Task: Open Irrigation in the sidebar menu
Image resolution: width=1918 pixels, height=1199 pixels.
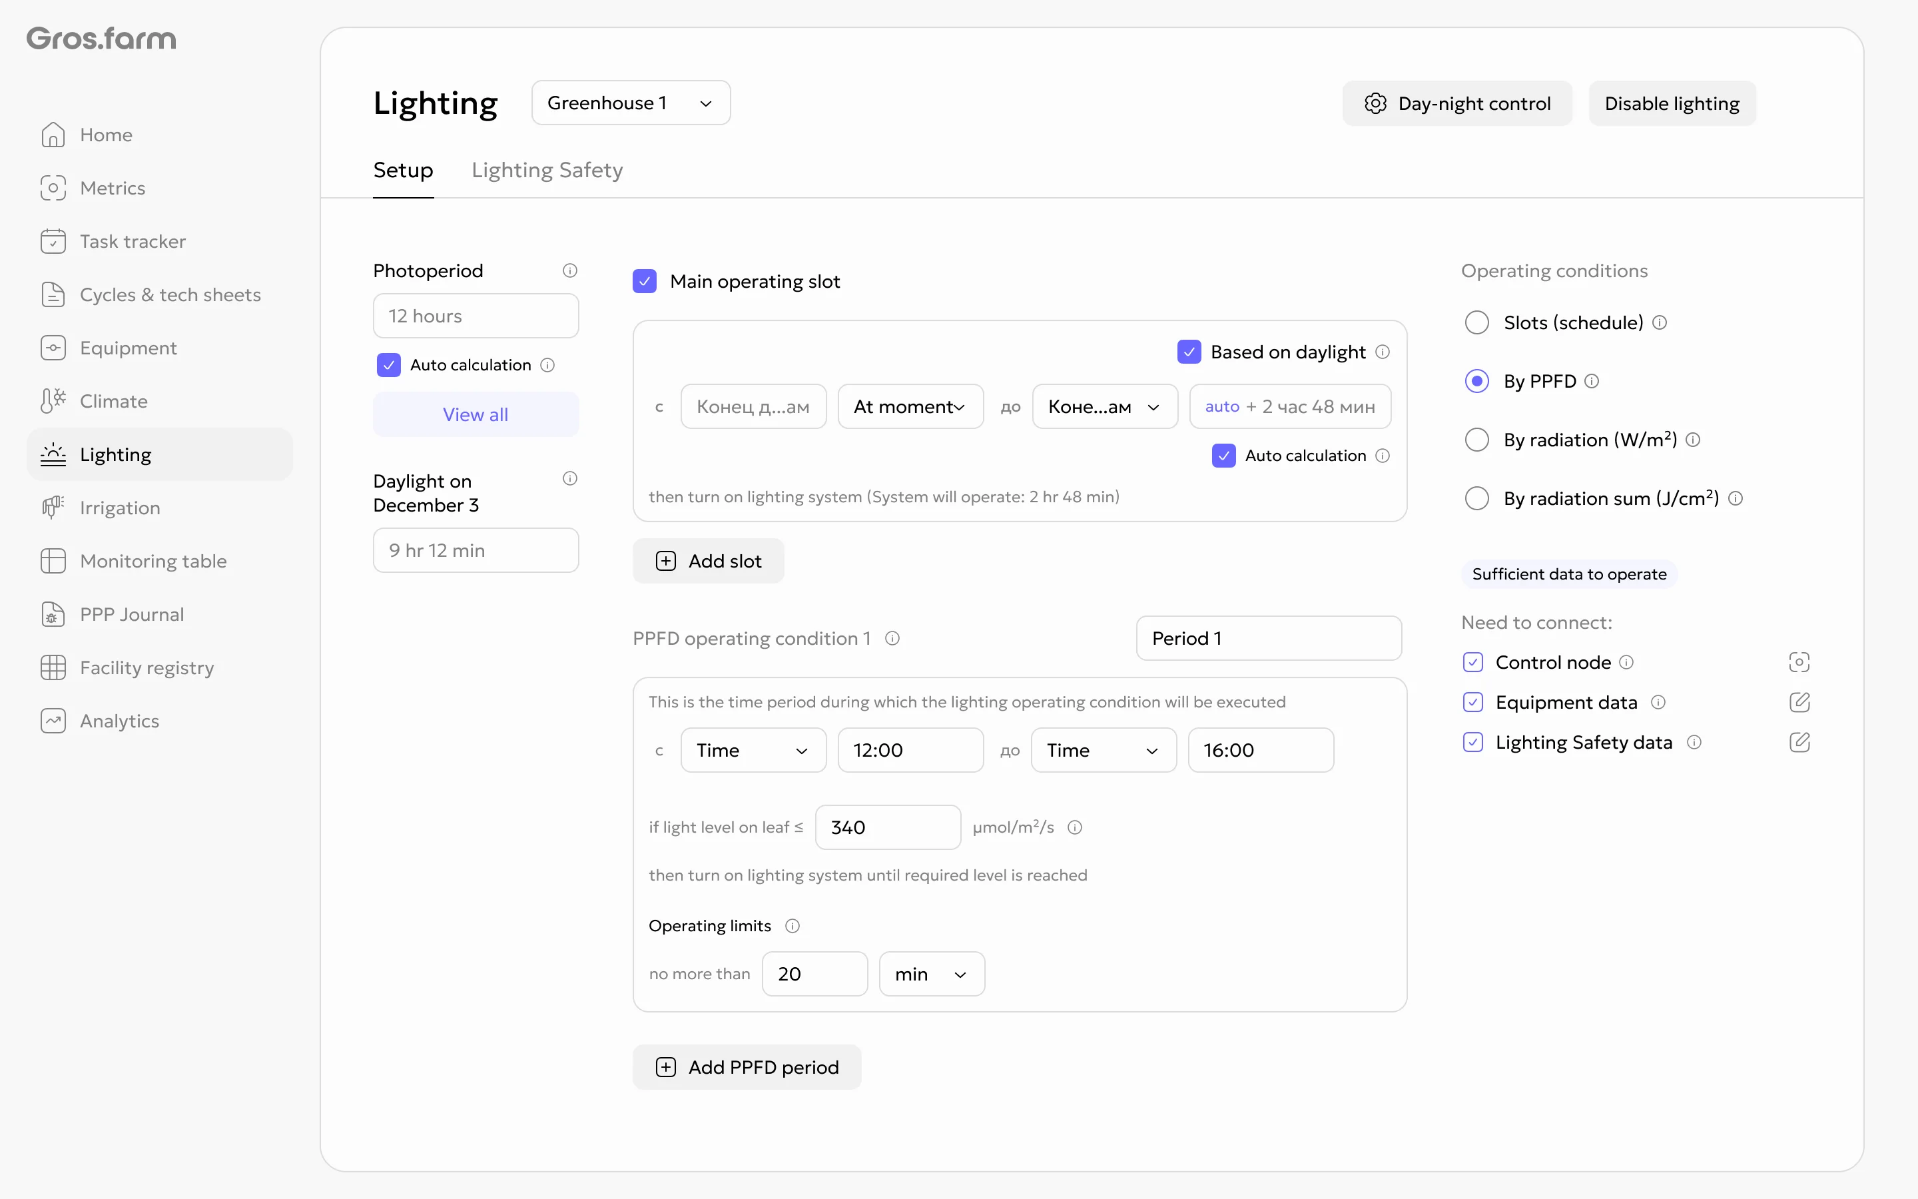Action: (x=160, y=508)
